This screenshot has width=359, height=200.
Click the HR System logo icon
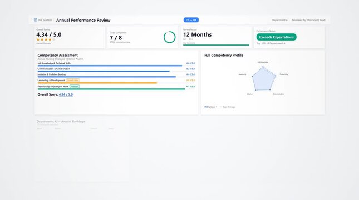pyautogui.click(x=36, y=20)
